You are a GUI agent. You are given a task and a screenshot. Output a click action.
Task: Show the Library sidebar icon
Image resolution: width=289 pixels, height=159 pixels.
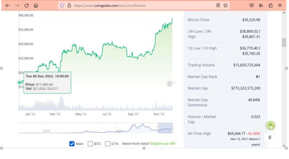(x=261, y=6)
